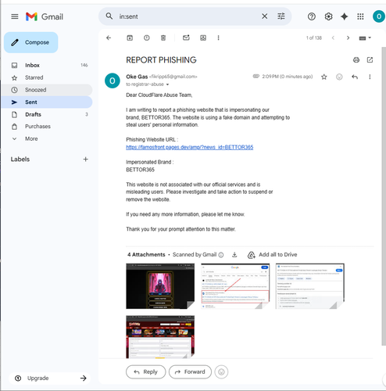The image size is (386, 391).
Task: Open toolbar More options three dots
Action: [218, 38]
